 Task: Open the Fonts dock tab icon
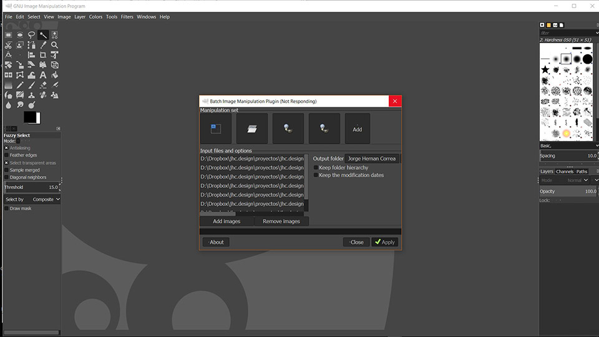click(x=555, y=25)
